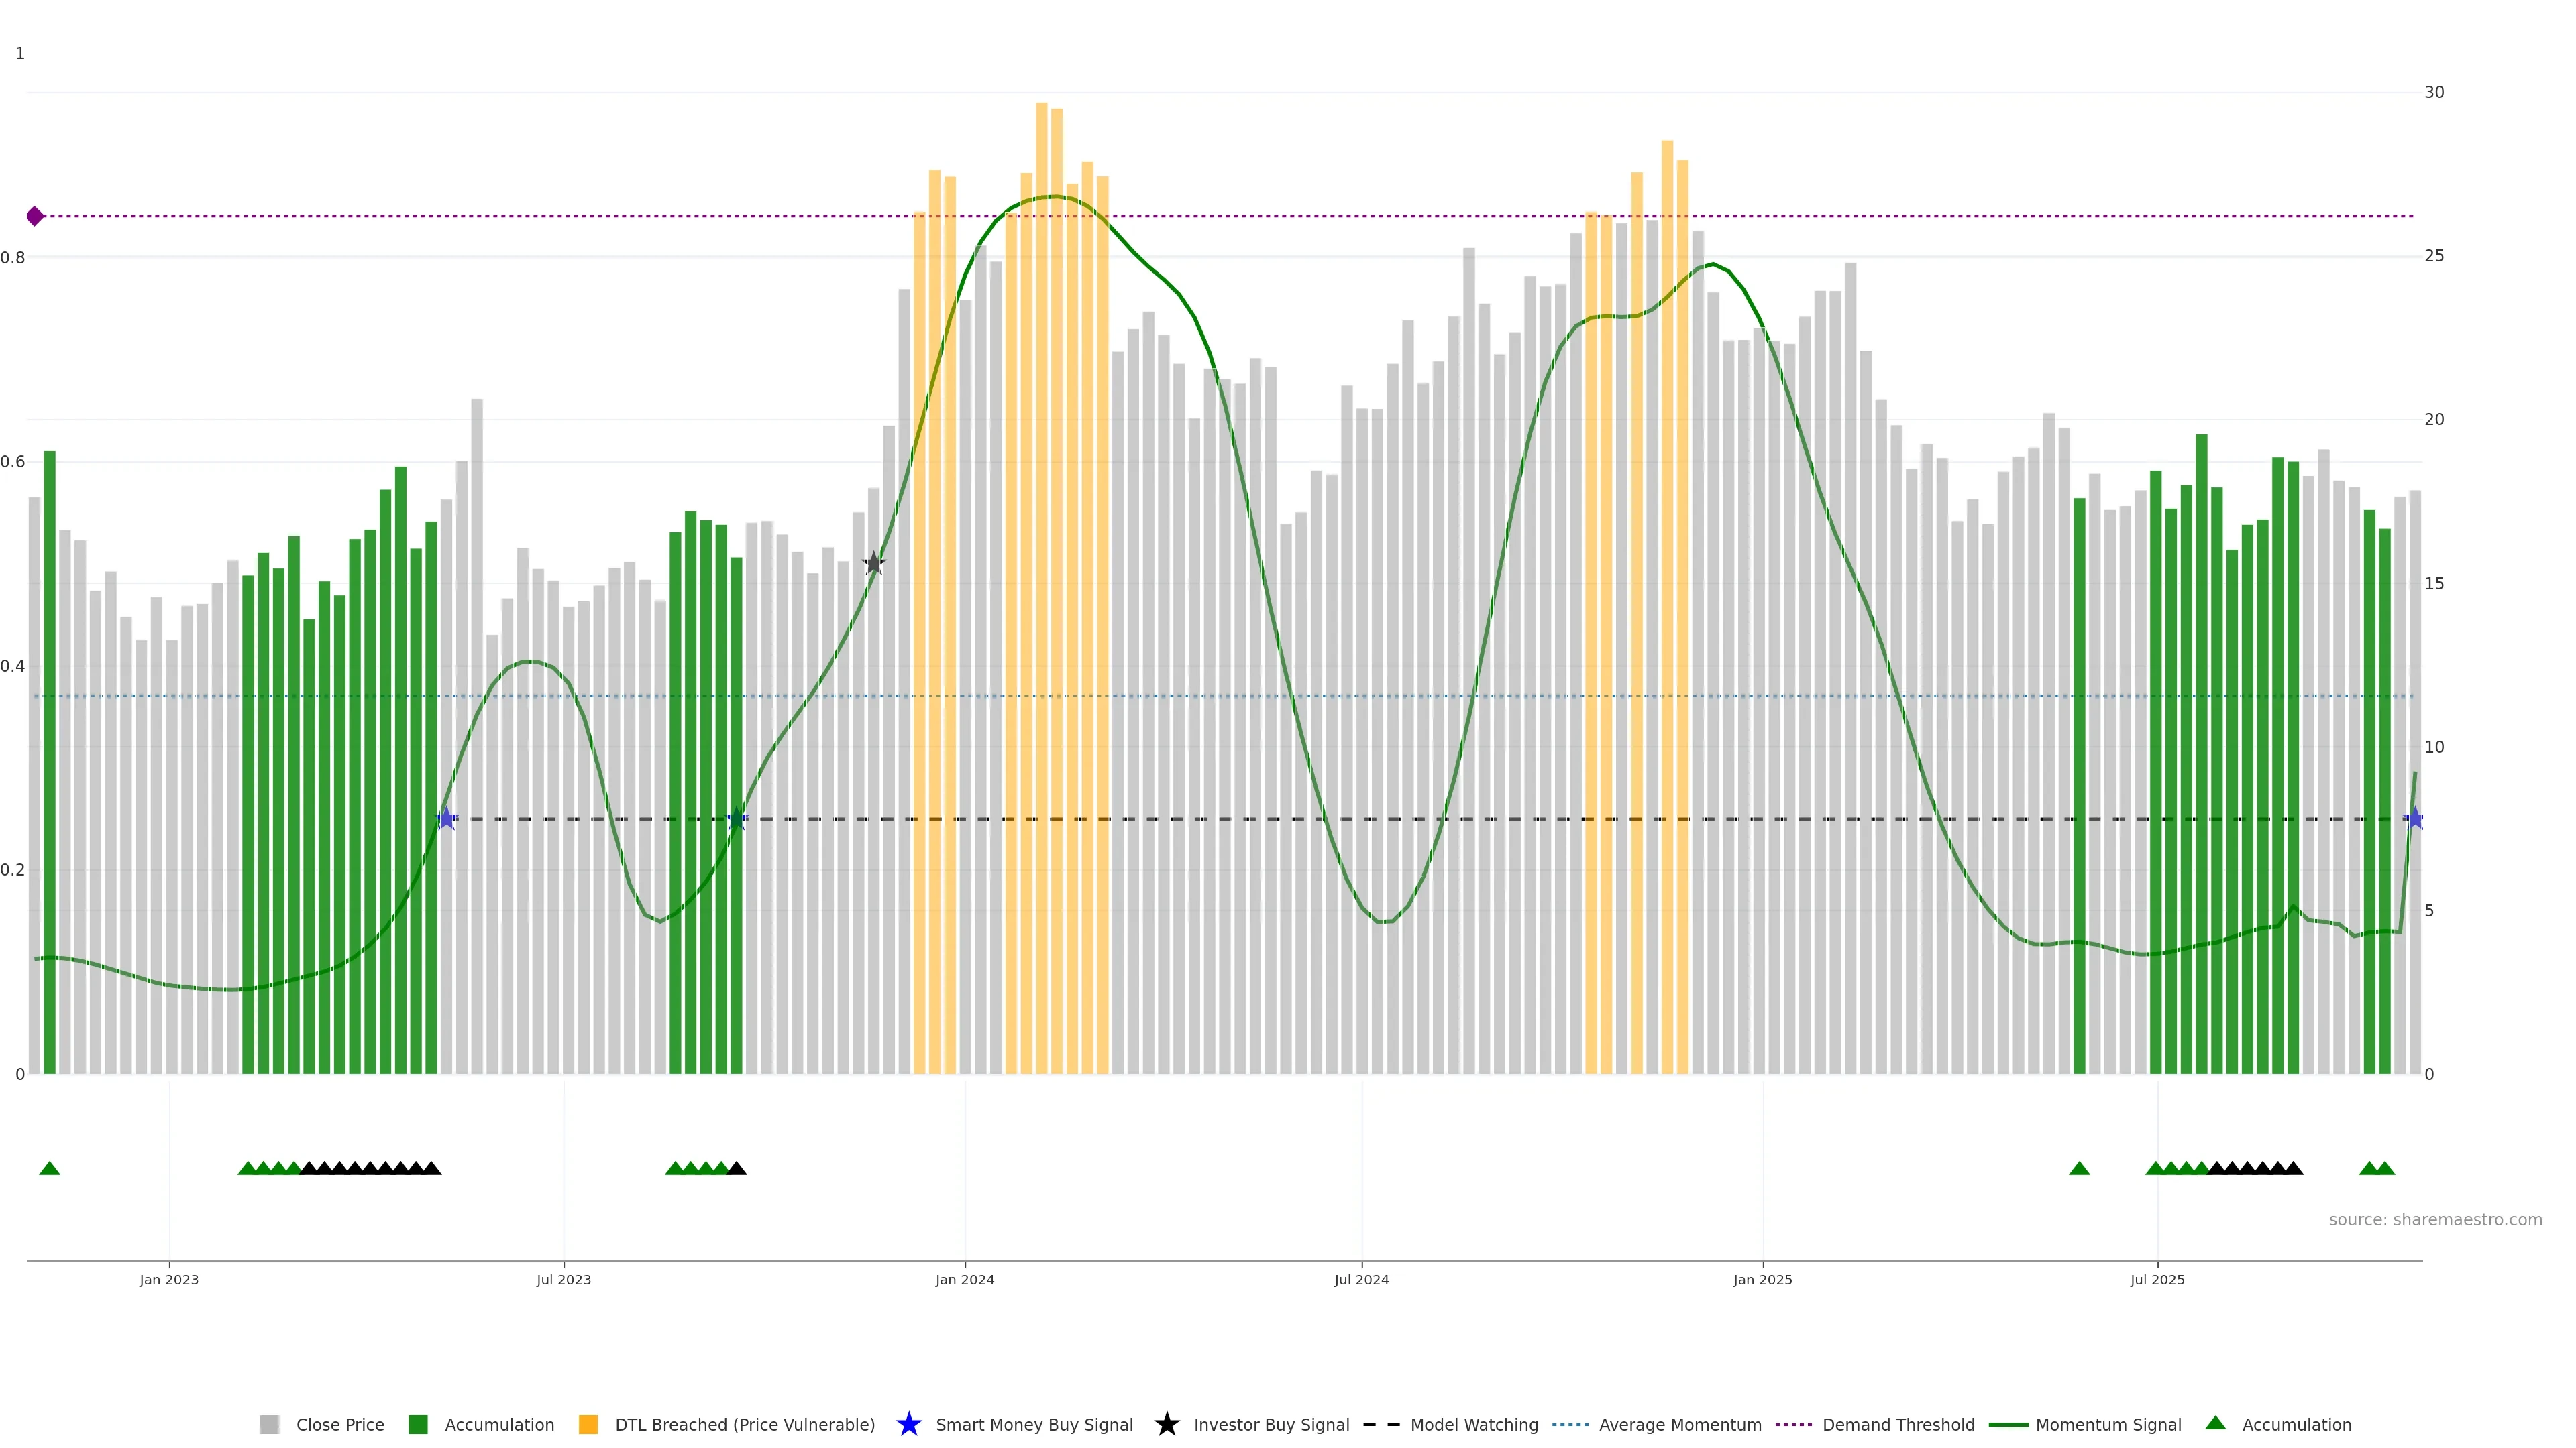Click the first green accumulation triangle at far left
The width and height of the screenshot is (2576, 1448).
(x=49, y=1168)
